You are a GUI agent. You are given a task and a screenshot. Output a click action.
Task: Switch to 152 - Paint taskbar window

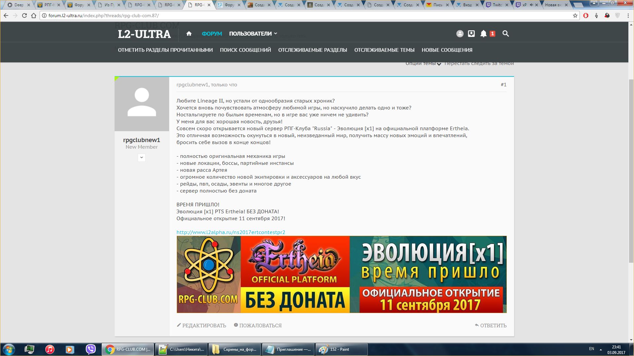point(341,349)
